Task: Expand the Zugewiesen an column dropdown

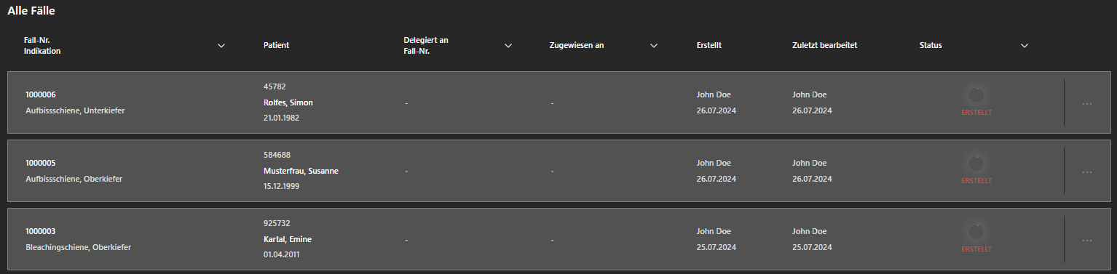Action: (654, 46)
